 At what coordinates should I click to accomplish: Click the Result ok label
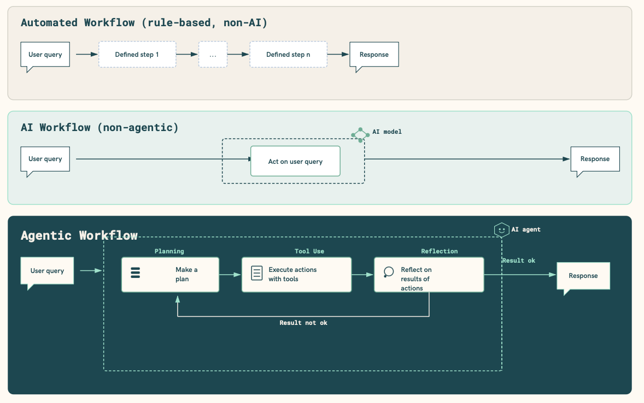518,260
